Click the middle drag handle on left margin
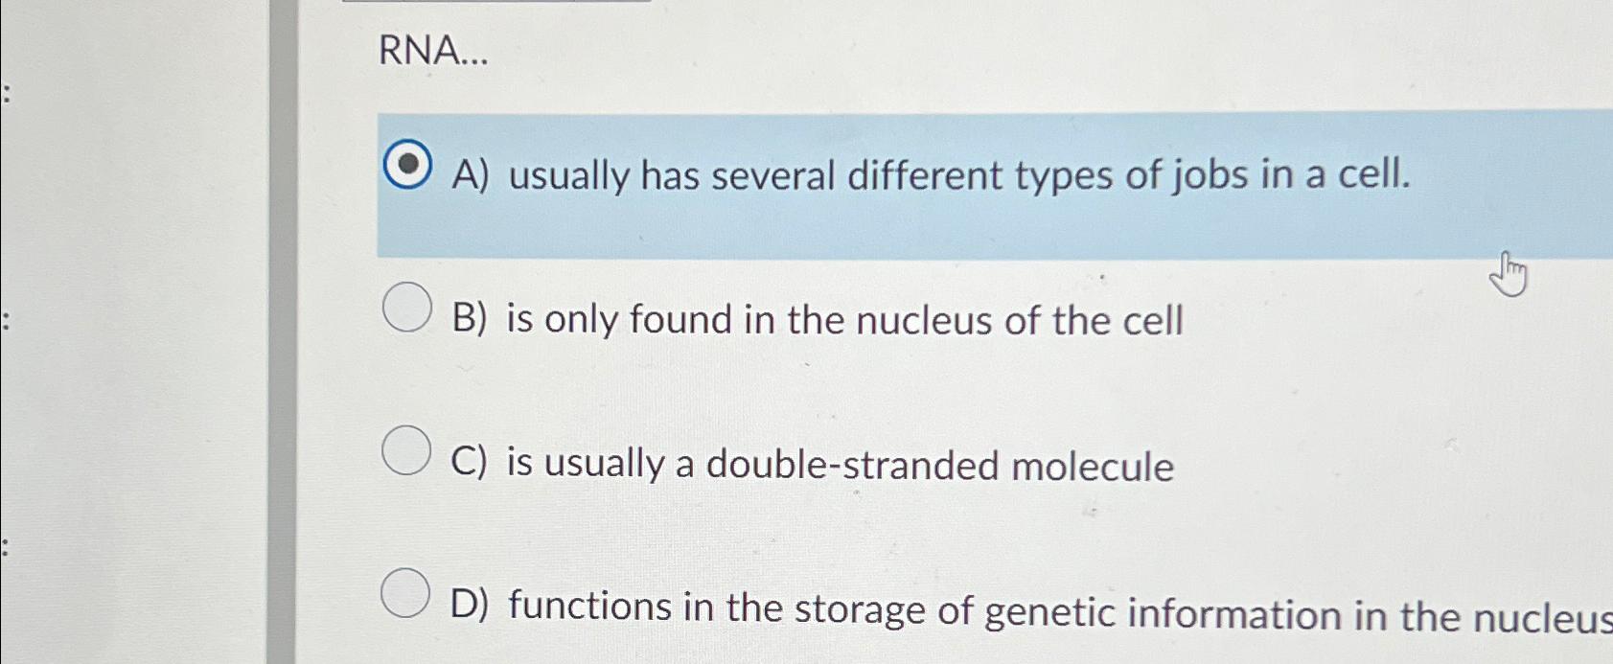Viewport: 1613px width, 664px height. pyautogui.click(x=8, y=323)
